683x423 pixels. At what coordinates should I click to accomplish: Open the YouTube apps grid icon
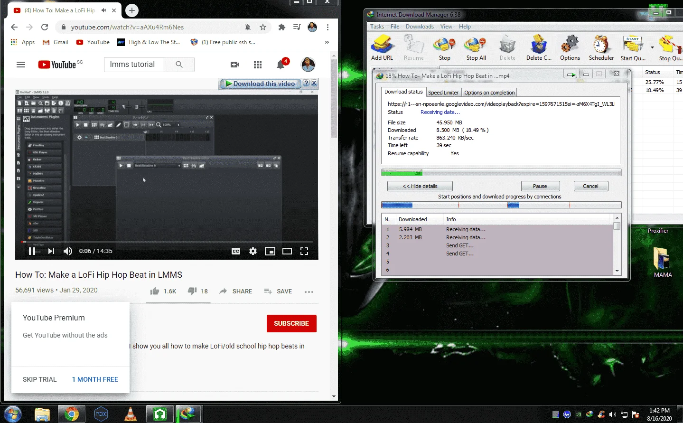click(258, 65)
